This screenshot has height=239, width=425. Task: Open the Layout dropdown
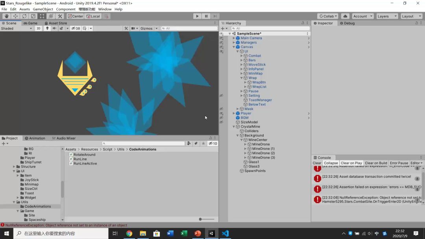[x=411, y=16]
